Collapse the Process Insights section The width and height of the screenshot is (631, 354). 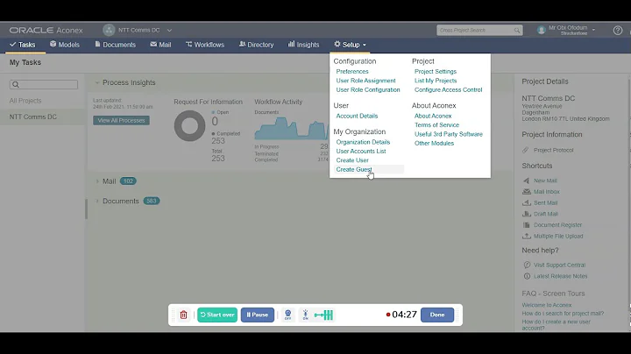click(x=97, y=82)
